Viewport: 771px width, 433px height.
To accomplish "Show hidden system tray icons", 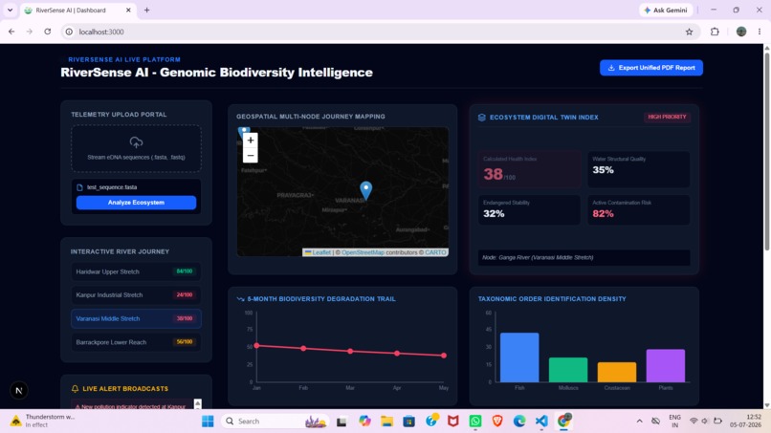I will tap(639, 422).
